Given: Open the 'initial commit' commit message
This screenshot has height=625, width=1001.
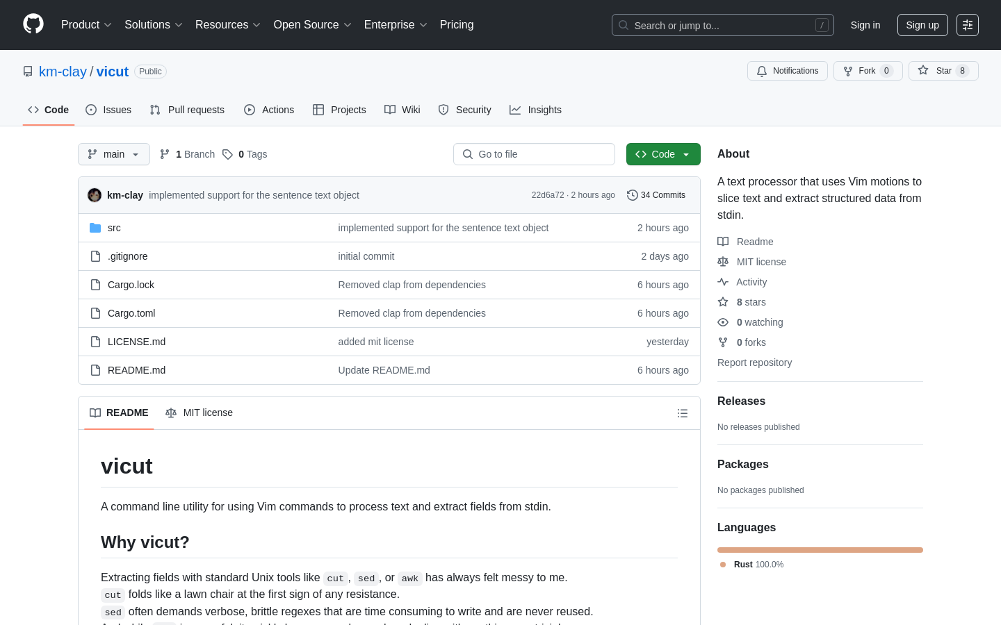Looking at the screenshot, I should click(x=366, y=256).
